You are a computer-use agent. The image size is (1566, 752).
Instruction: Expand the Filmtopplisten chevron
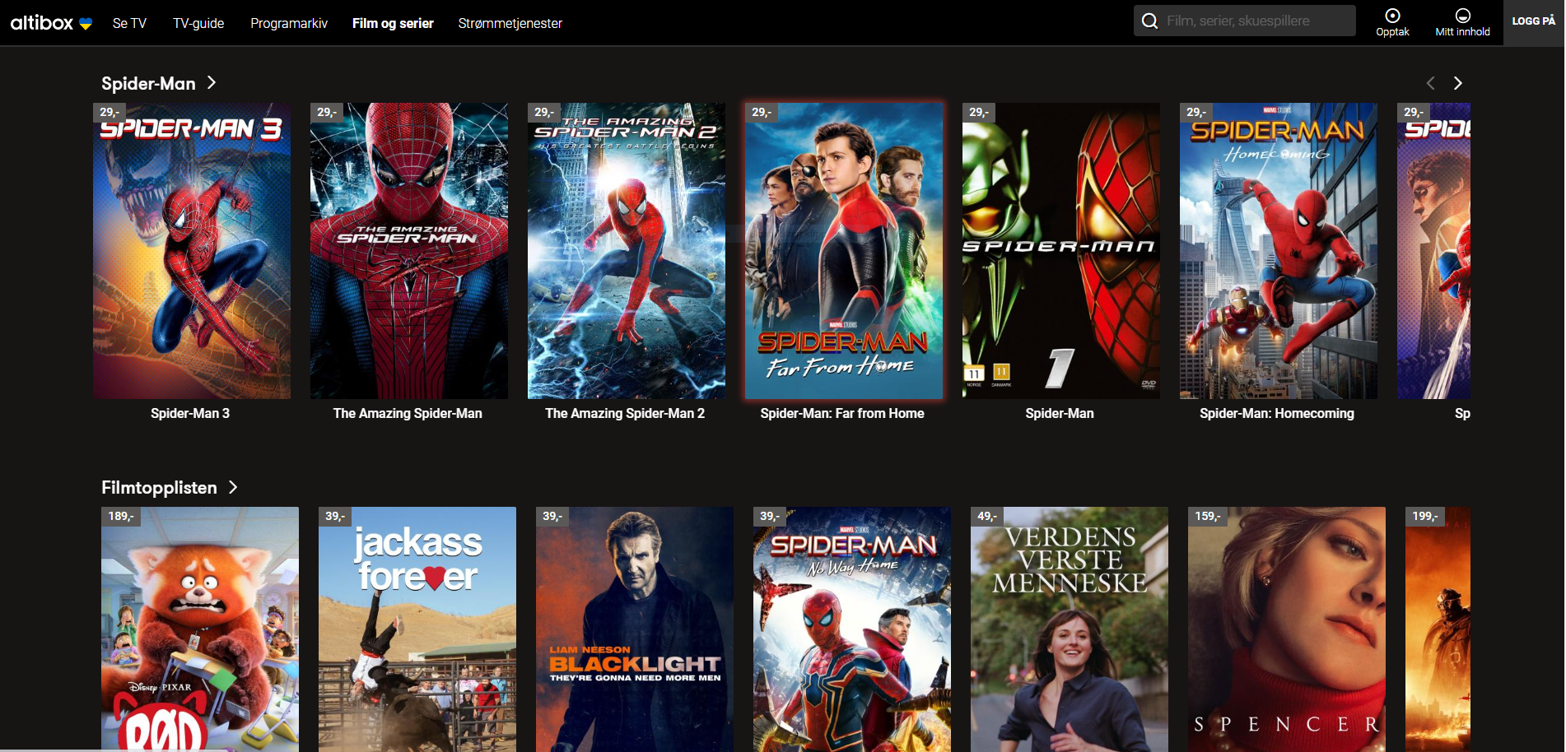click(233, 488)
